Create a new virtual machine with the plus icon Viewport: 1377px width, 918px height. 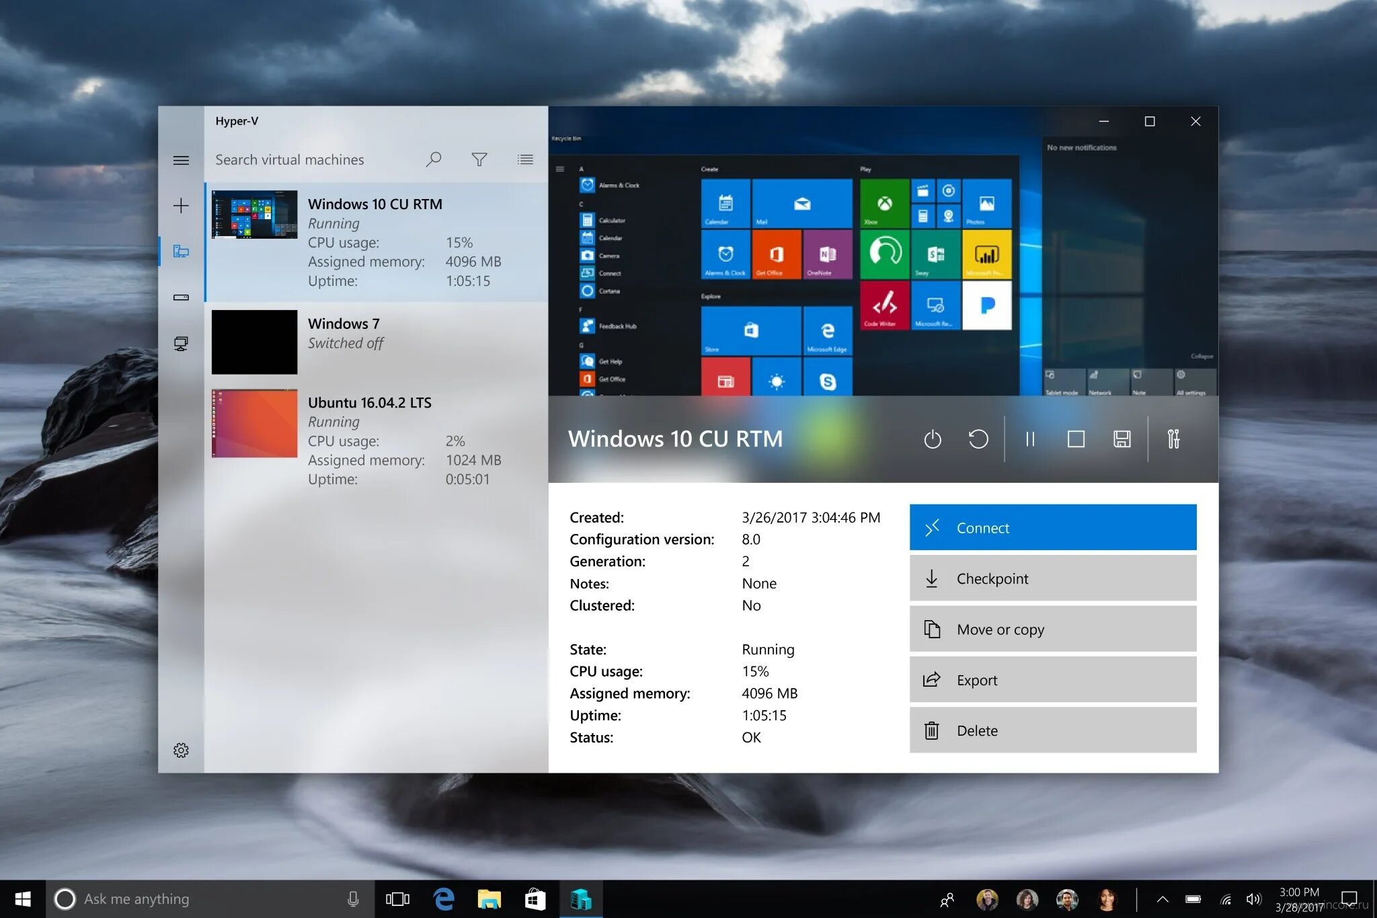181,206
